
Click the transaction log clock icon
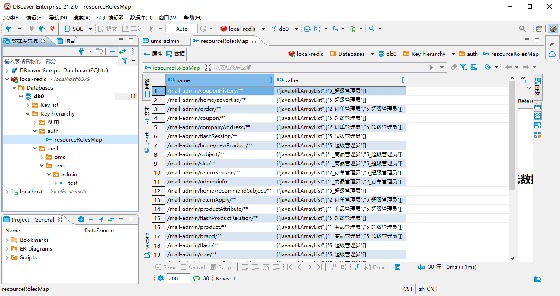(x=203, y=29)
